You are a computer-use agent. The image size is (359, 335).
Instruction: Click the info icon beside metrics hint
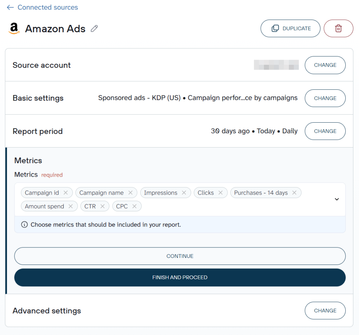[x=25, y=225]
